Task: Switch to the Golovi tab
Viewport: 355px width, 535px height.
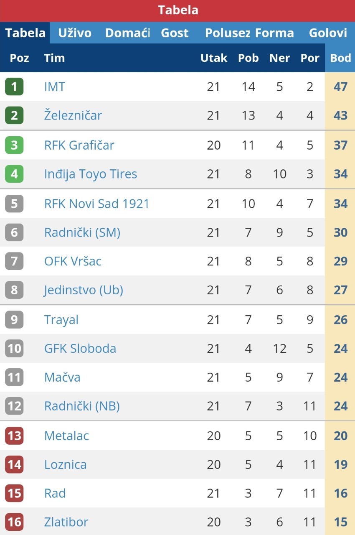Action: pyautogui.click(x=328, y=33)
